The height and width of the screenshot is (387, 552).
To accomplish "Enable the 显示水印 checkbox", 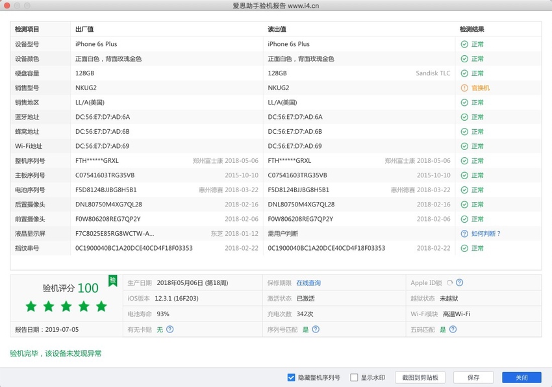I will [x=354, y=377].
